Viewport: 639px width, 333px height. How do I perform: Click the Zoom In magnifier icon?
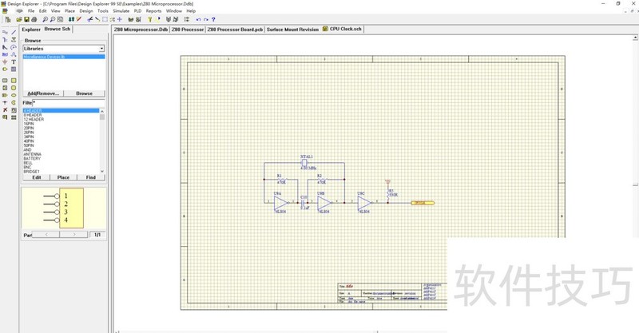pyautogui.click(x=45, y=18)
